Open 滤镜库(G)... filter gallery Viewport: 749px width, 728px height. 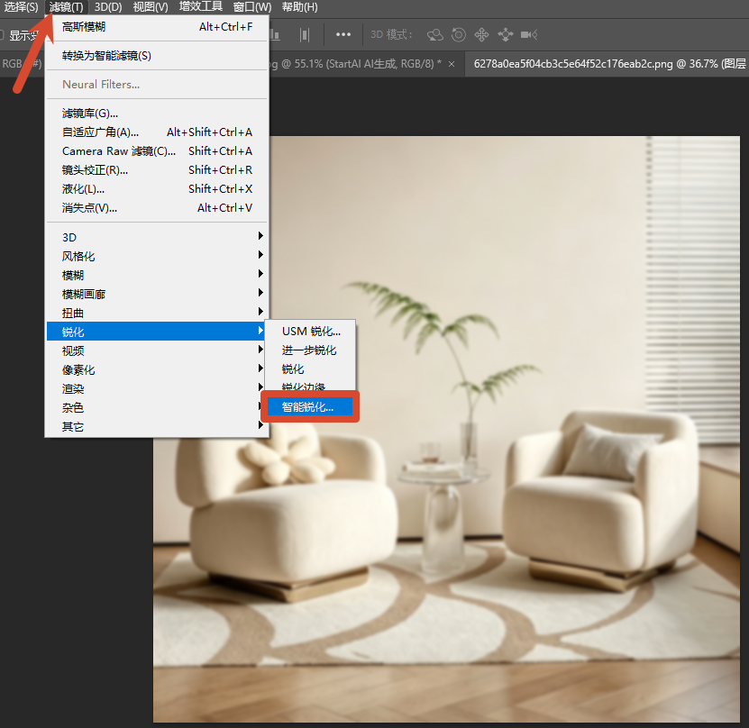click(x=157, y=114)
